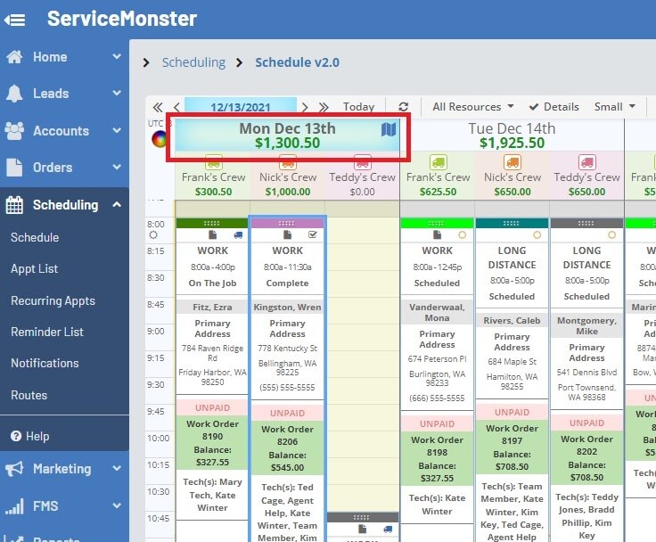Open the All Resources dropdown
Viewport: 656px width, 542px height.
472,106
